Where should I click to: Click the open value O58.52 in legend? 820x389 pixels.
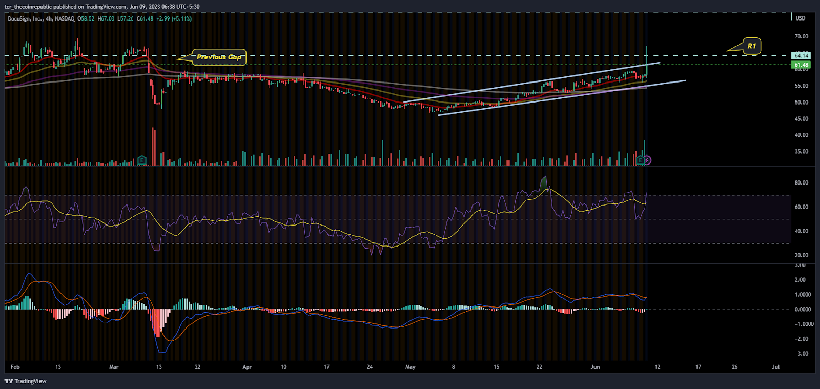[x=86, y=18]
